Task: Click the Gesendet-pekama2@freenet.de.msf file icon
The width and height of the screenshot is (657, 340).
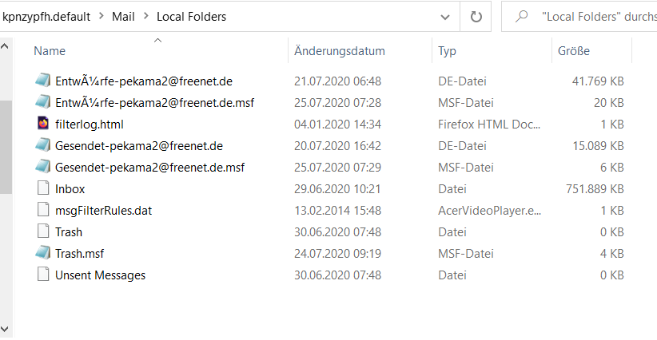Action: [43, 167]
